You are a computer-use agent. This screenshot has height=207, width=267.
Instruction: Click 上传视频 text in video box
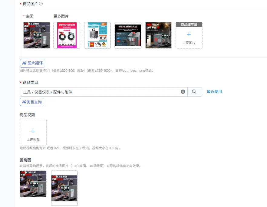point(33,140)
